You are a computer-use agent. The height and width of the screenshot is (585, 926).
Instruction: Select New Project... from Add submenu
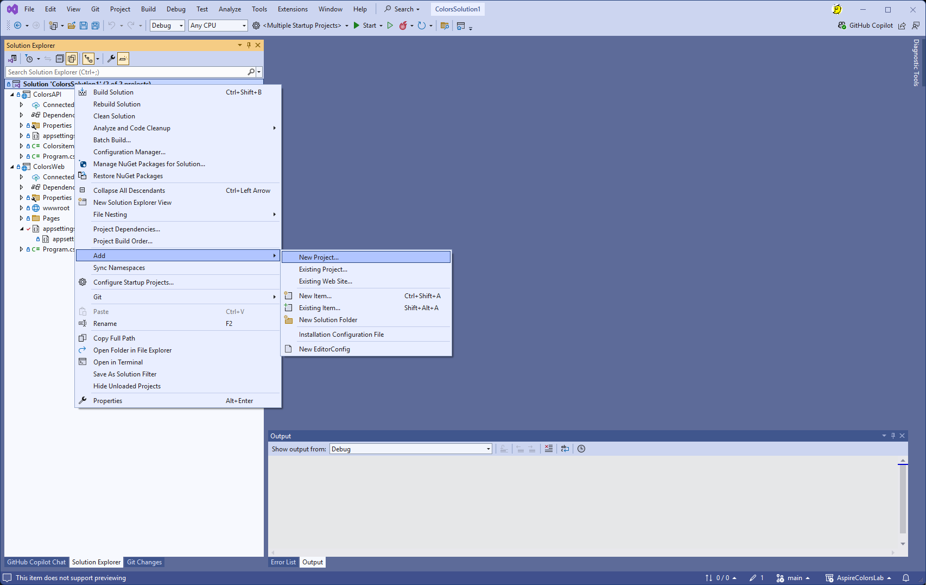tap(319, 257)
